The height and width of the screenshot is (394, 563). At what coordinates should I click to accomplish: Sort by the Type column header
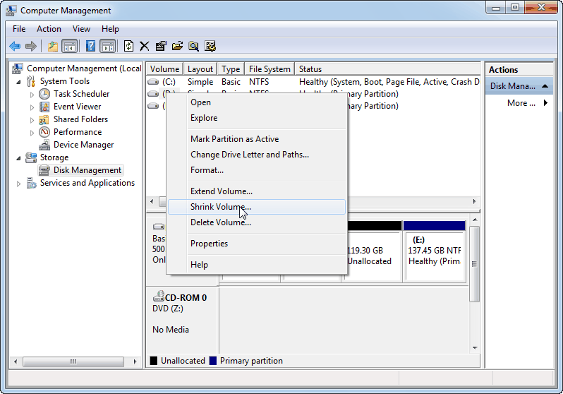click(231, 69)
